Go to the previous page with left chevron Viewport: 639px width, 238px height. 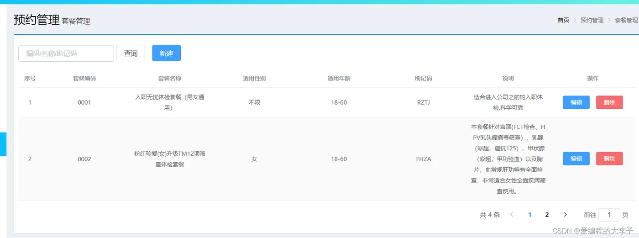512,215
